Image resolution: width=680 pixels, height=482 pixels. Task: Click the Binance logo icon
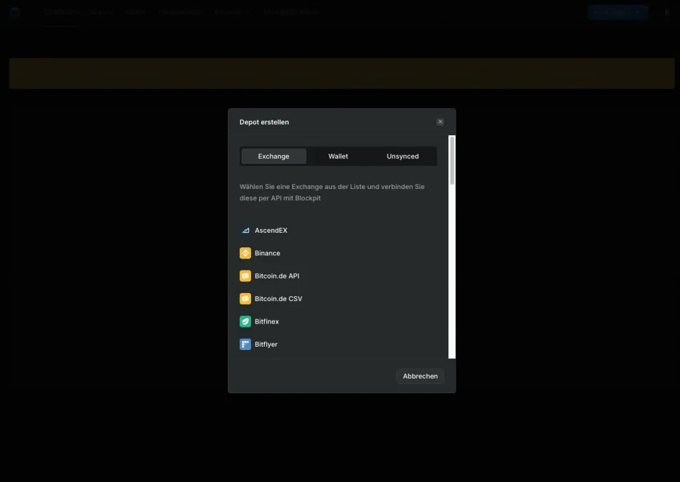(245, 253)
